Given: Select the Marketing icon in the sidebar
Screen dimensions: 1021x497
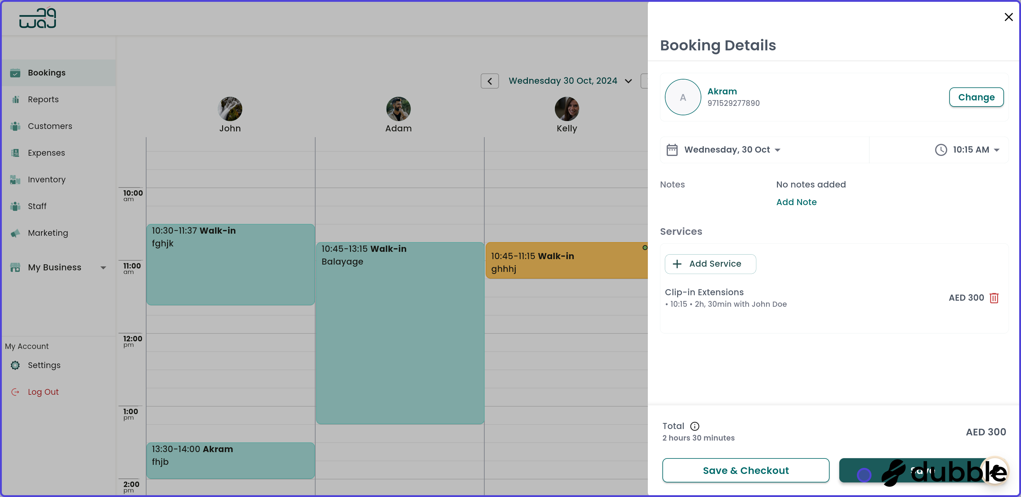Looking at the screenshot, I should click(15, 233).
